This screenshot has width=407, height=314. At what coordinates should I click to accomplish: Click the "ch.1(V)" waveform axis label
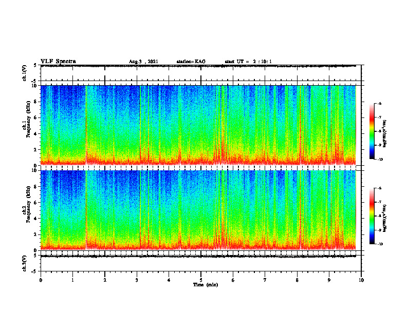pyautogui.click(x=24, y=73)
